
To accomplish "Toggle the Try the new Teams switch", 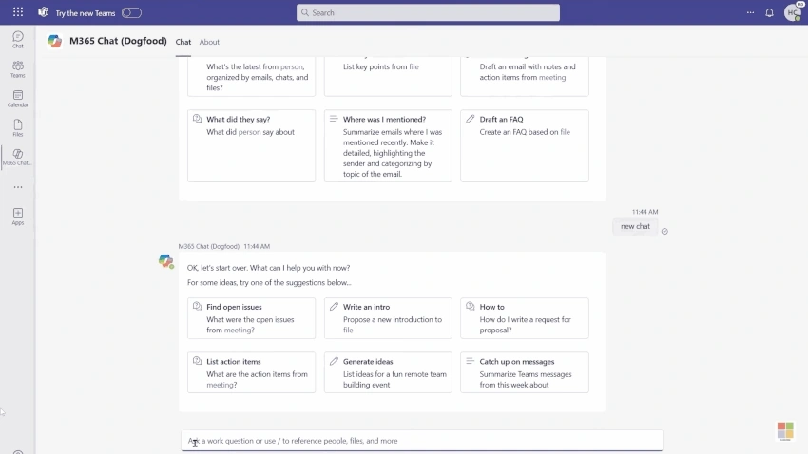I will pos(131,13).
